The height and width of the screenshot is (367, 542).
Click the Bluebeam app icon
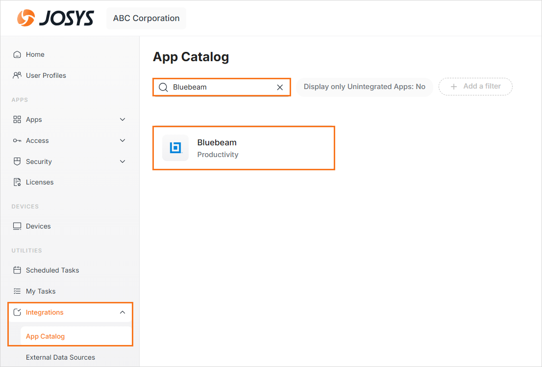point(175,148)
